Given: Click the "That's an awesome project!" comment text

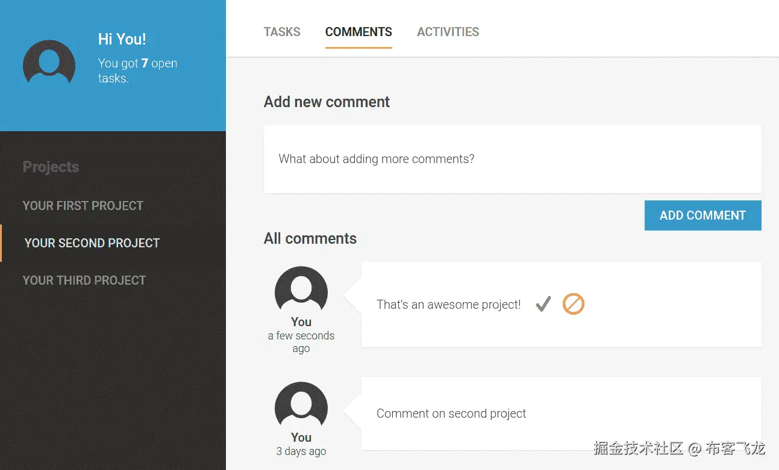Looking at the screenshot, I should (449, 305).
